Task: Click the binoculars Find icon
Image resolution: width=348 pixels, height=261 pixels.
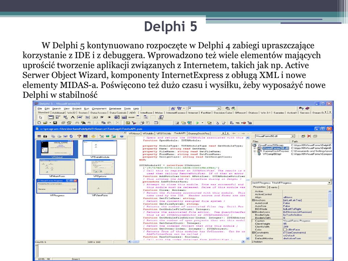Action: coord(77,123)
